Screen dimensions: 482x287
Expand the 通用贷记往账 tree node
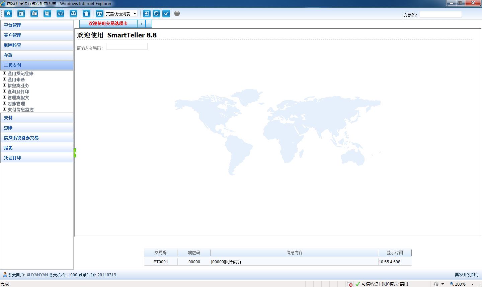[x=5, y=73]
